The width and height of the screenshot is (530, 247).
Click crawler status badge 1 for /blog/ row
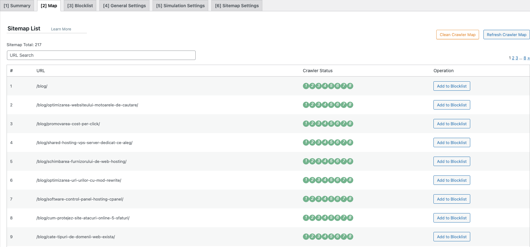pos(306,86)
